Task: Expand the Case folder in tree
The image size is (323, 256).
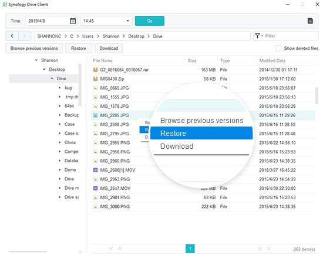Action: coord(60,124)
